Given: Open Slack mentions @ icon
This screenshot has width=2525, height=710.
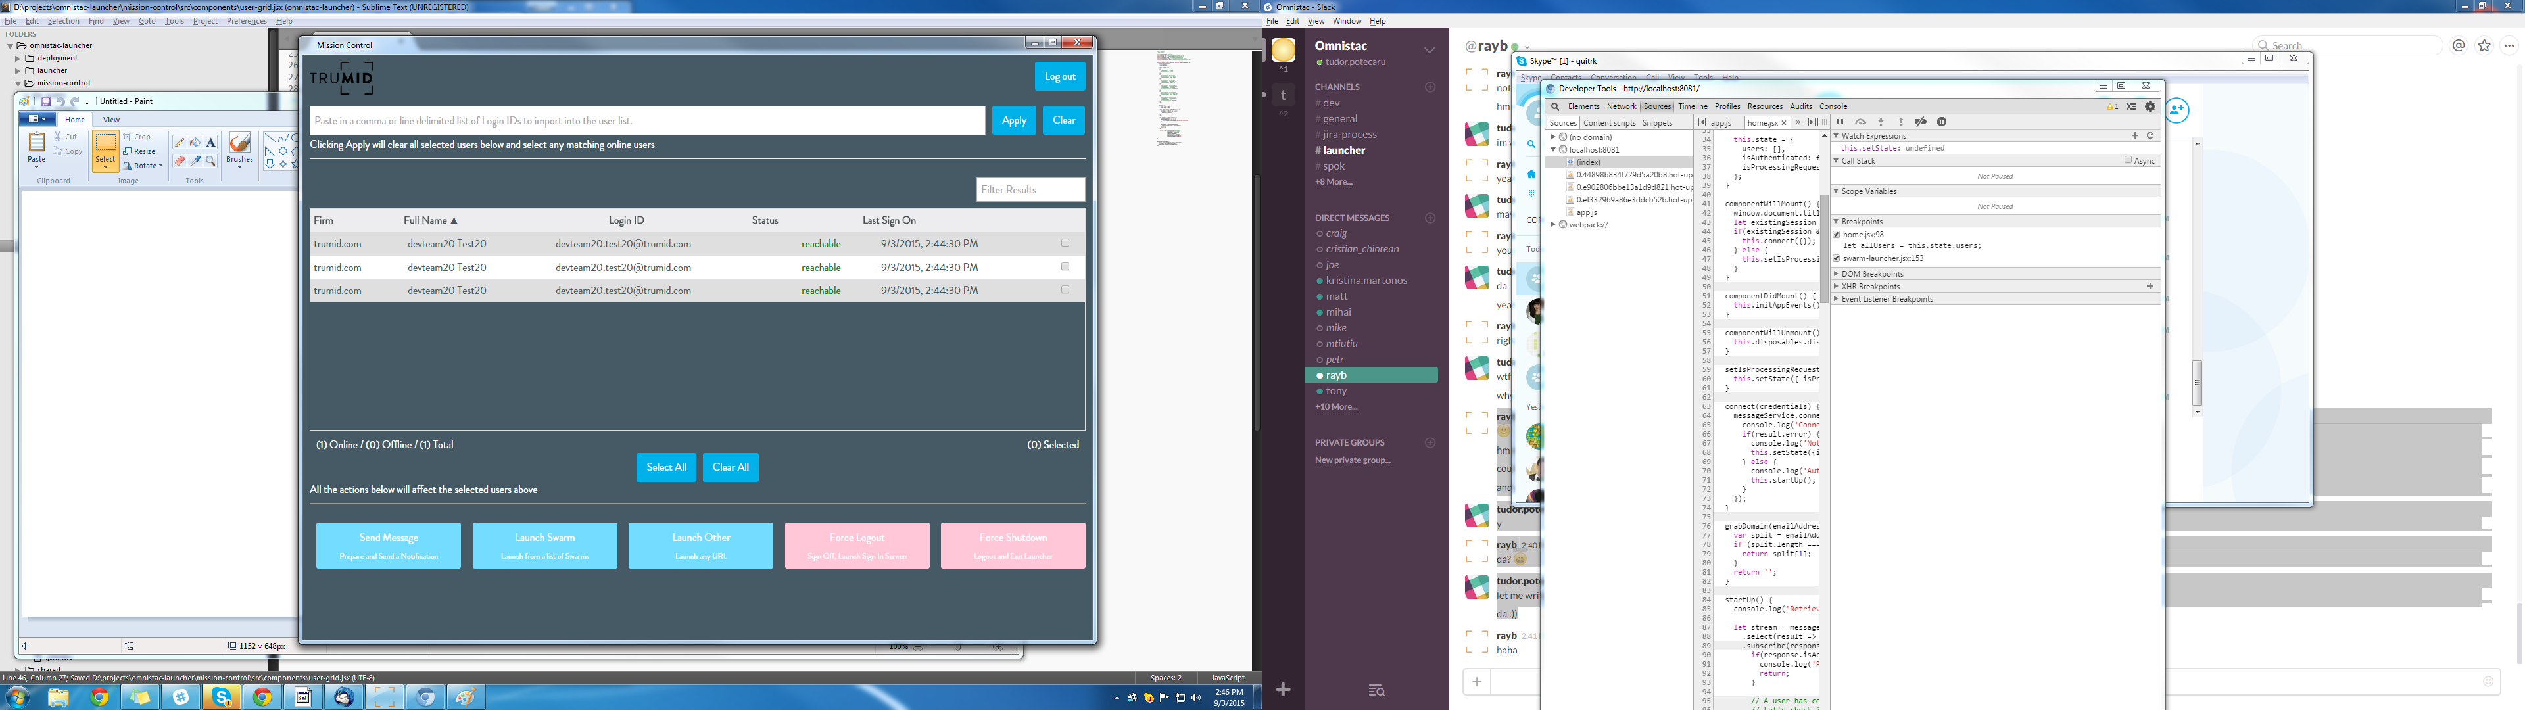Looking at the screenshot, I should [x=2459, y=45].
